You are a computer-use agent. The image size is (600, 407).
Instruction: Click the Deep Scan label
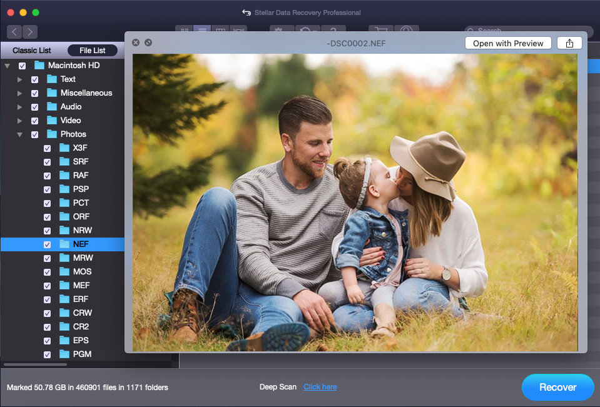tap(278, 387)
